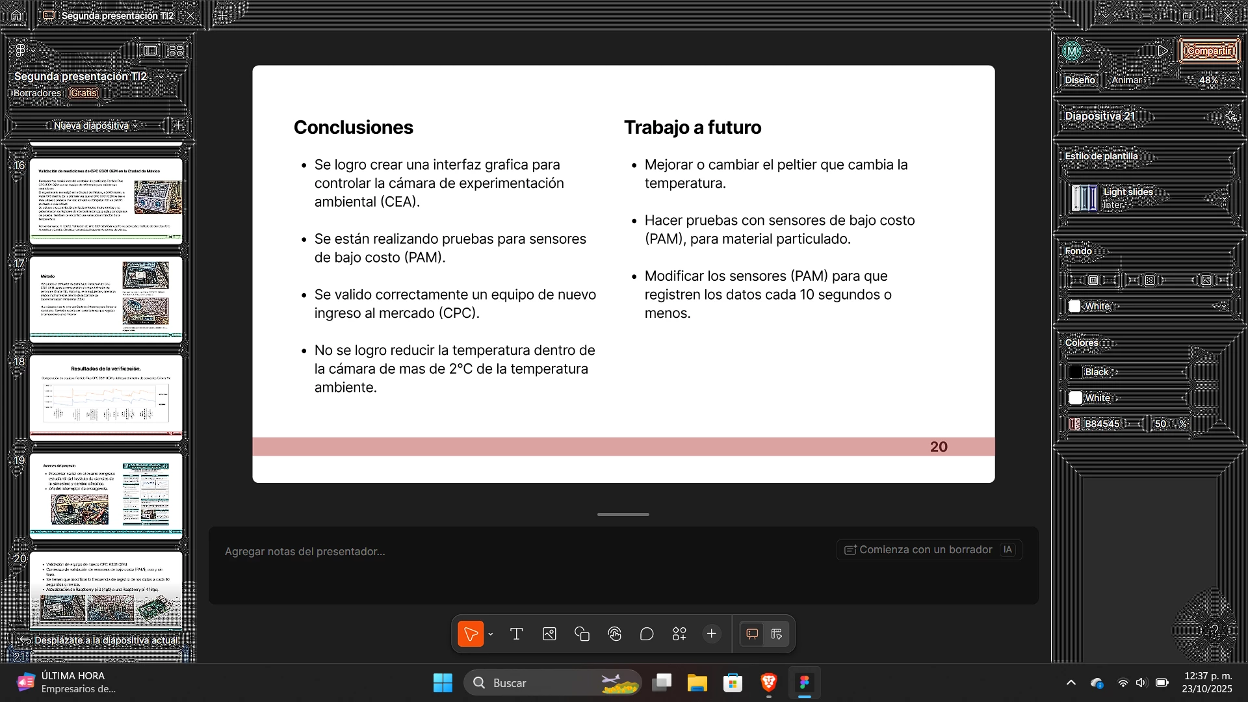Select the Image insert tool
This screenshot has height=702, width=1248.
point(549,634)
